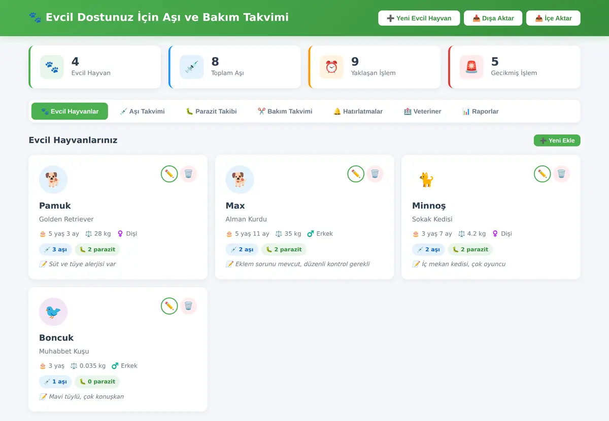Select the Bakım Takvimi tab

285,111
